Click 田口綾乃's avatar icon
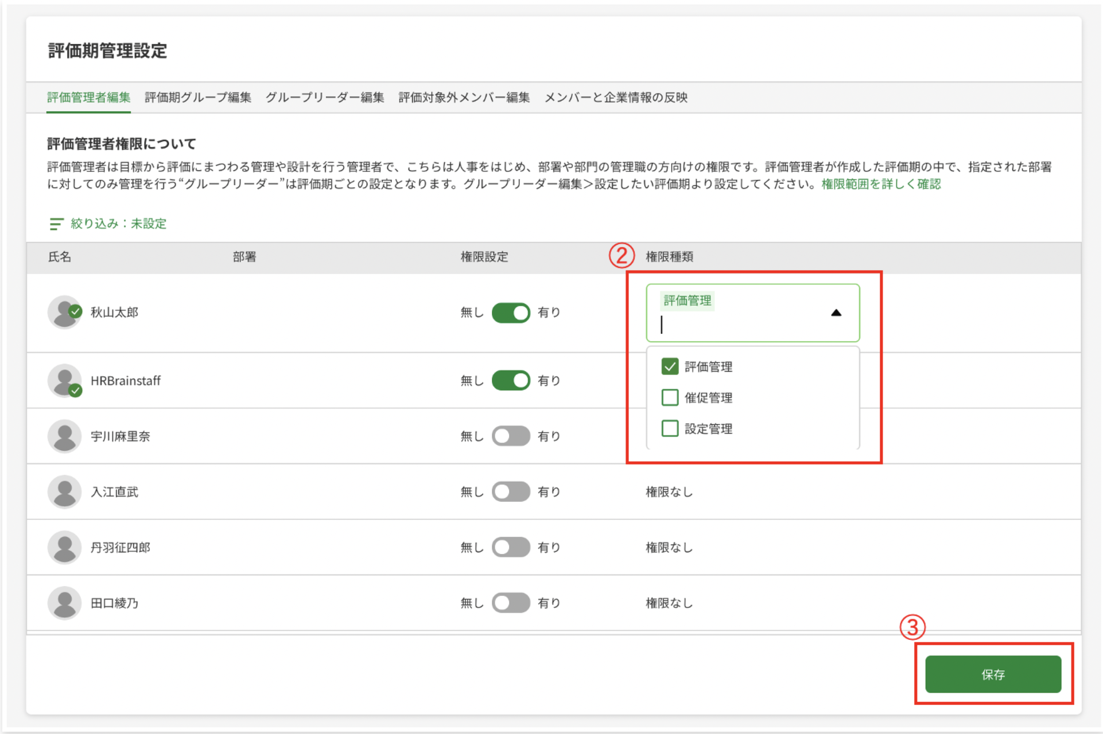The width and height of the screenshot is (1103, 734). click(64, 603)
